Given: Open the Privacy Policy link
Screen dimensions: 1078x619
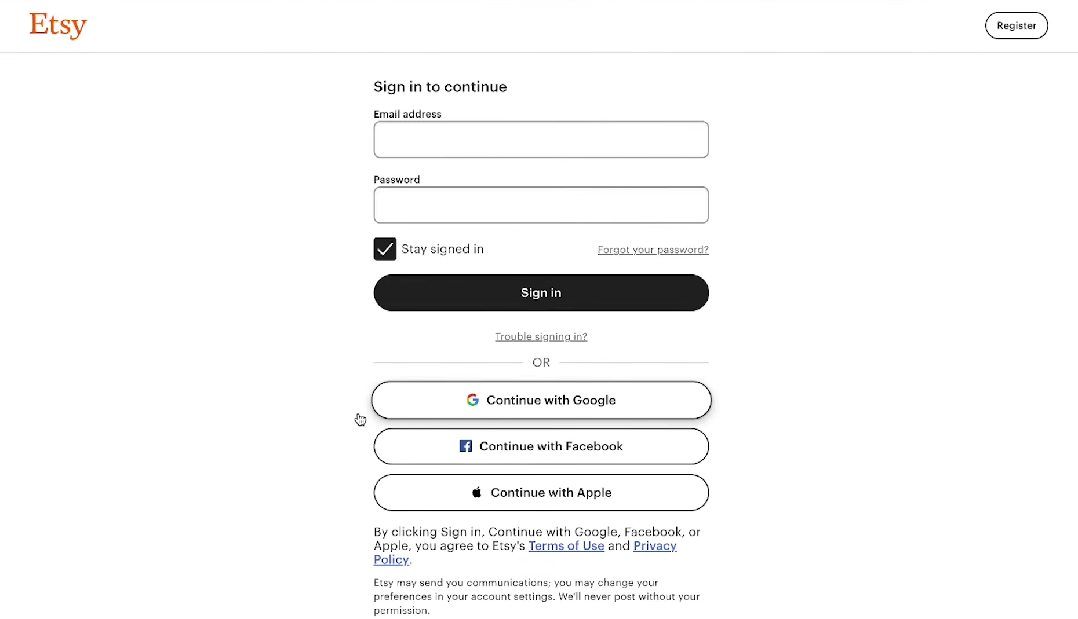Looking at the screenshot, I should 655,545.
